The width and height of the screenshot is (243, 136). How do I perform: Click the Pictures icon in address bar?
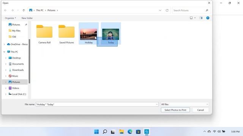click(31, 10)
